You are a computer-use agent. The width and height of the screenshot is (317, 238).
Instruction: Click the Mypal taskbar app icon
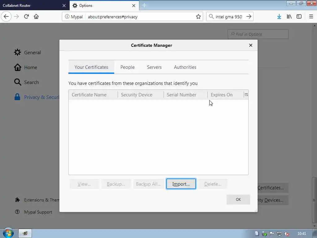coord(25,234)
